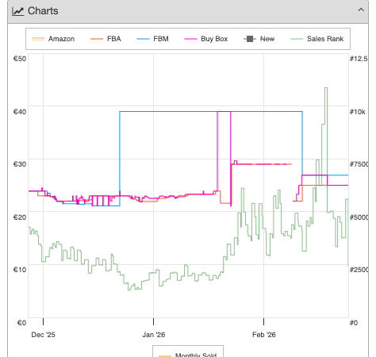
Task: Click the pink Buy Box spike near late January
Action: (x=224, y=112)
